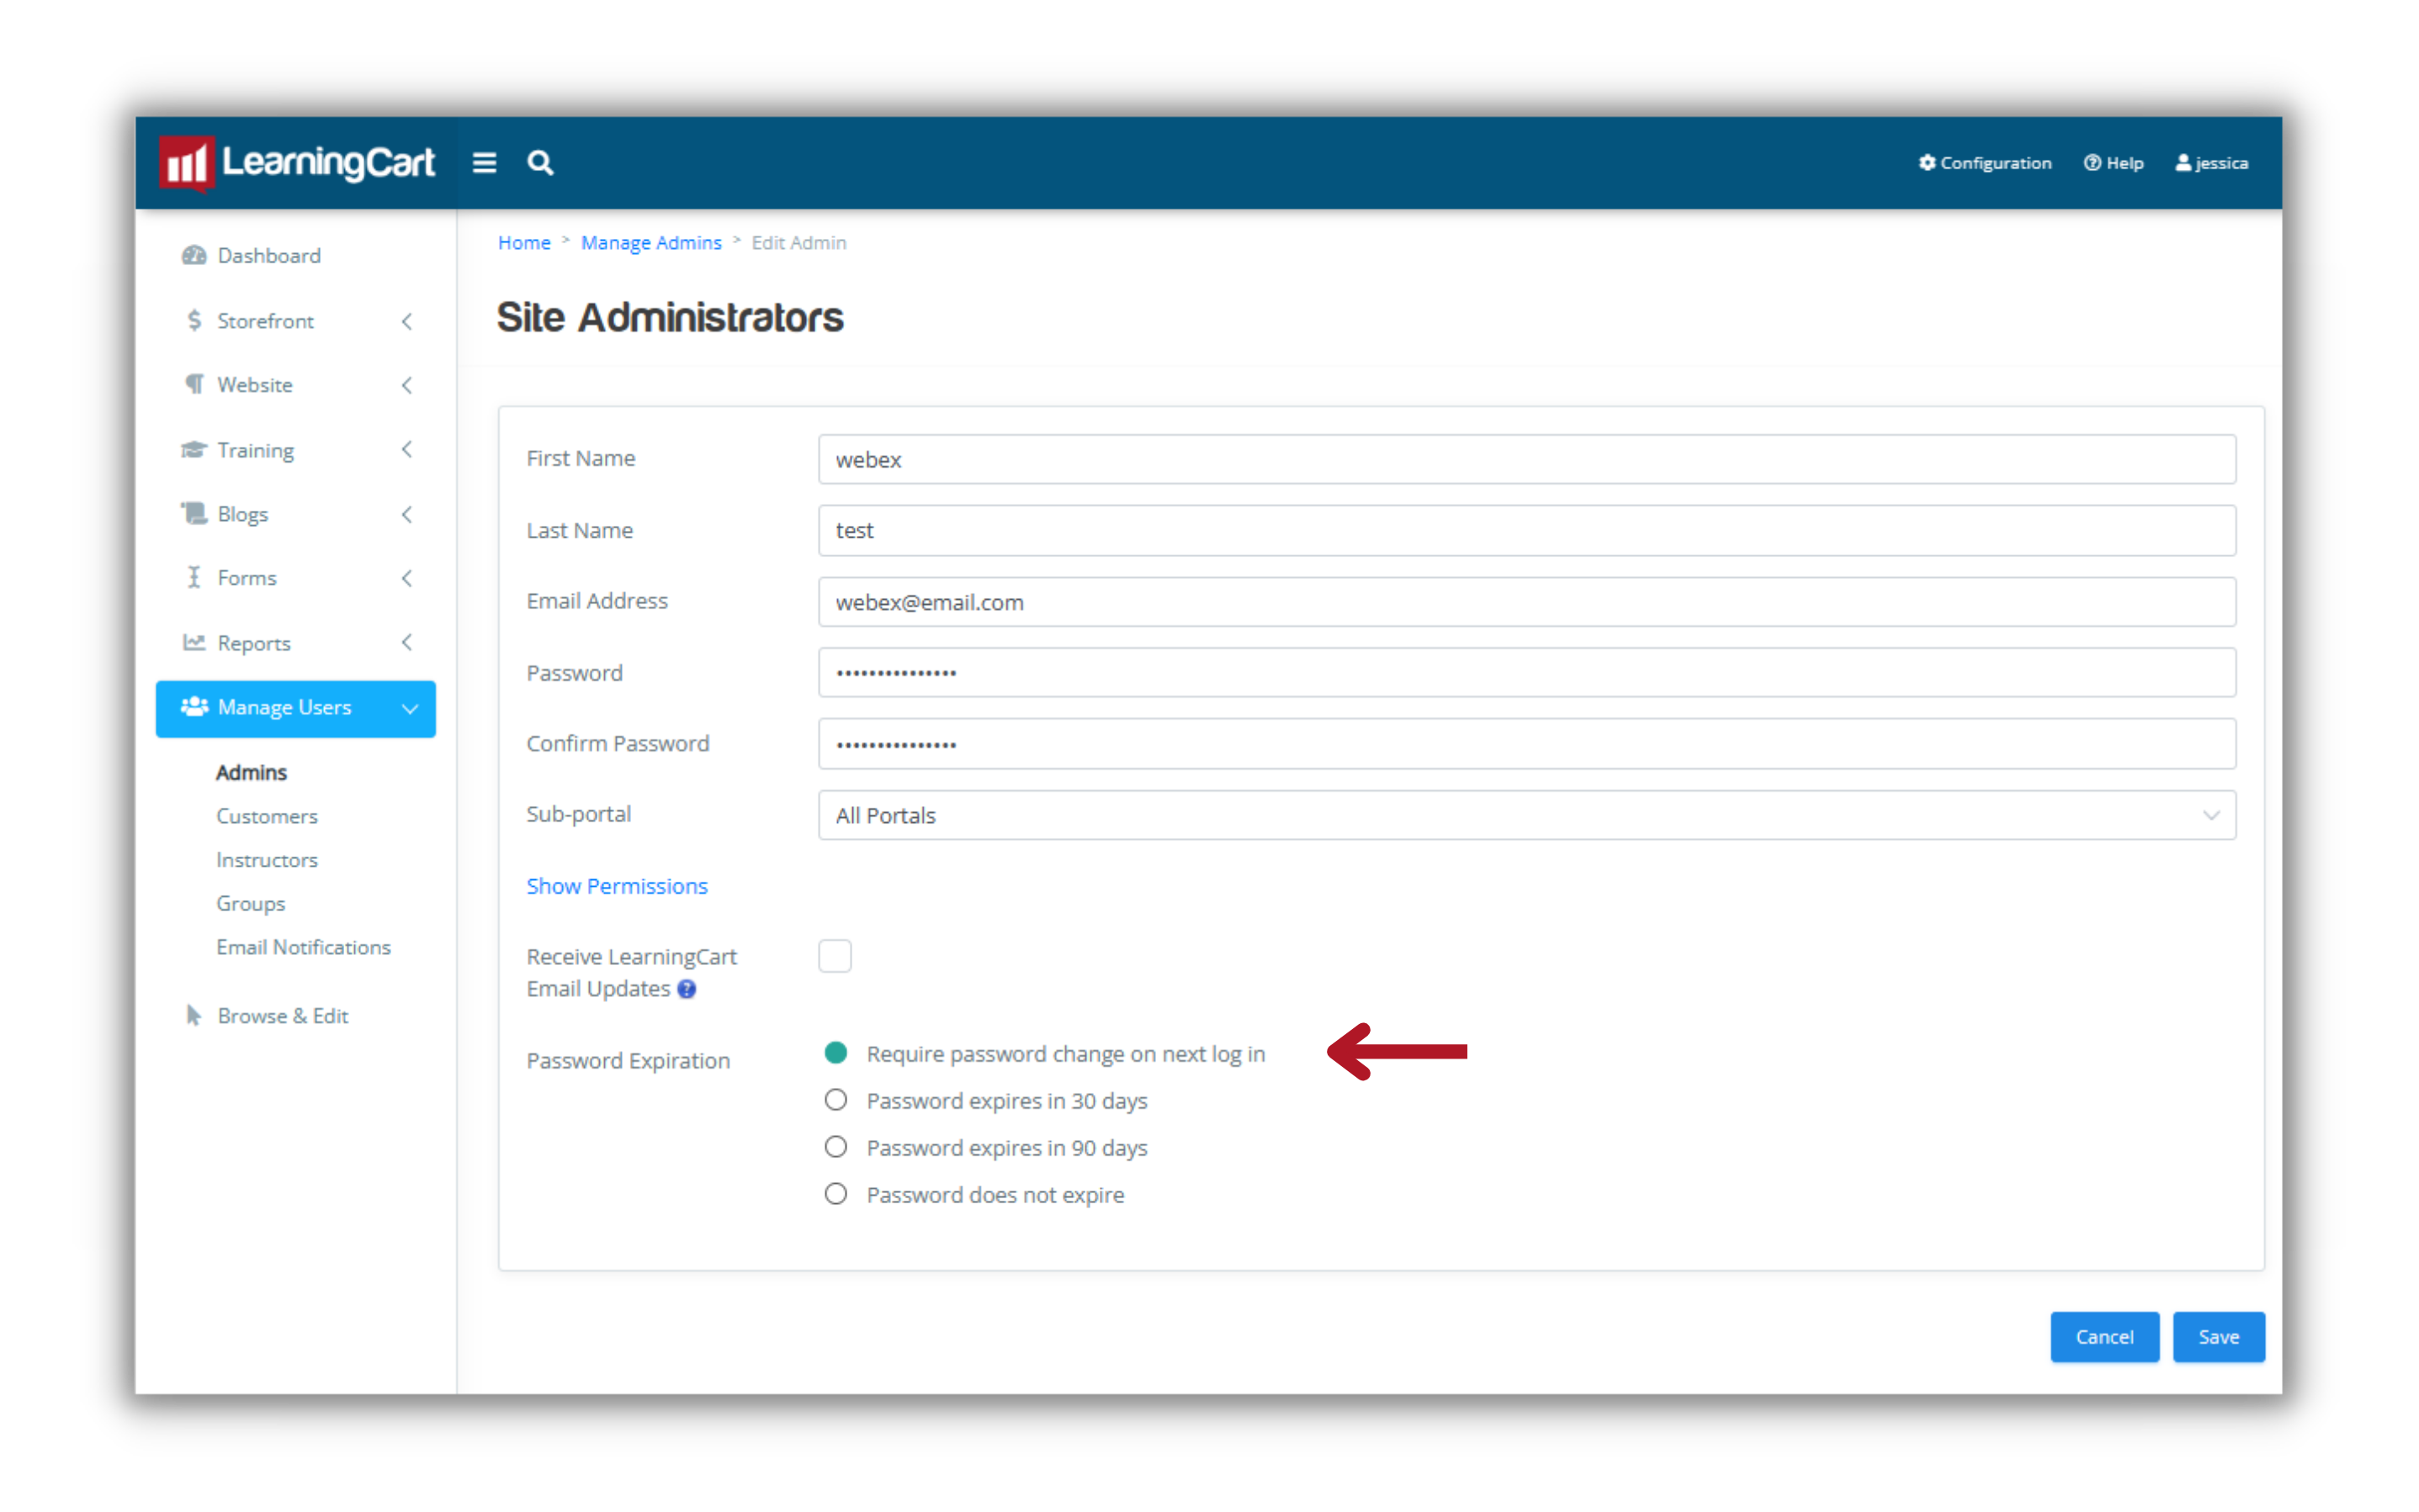Screen dimensions: 2419x1512
Task: Open Browse & Edit in sidebar
Action: (x=283, y=1016)
